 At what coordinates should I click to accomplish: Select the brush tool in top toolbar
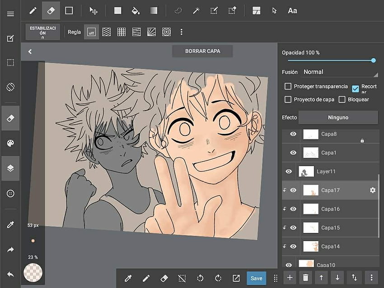33,11
